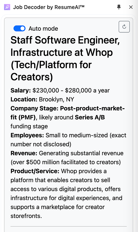Click the Product/Service label
Image resolution: width=138 pixels, height=232 pixels.
[x=35, y=171]
